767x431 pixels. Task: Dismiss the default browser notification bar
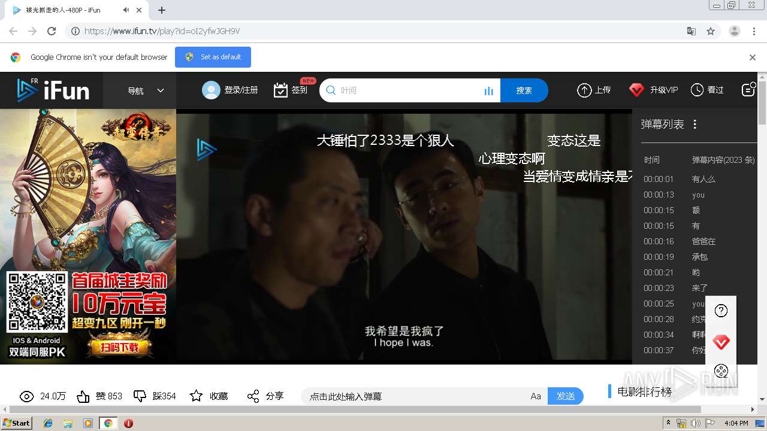tap(753, 57)
